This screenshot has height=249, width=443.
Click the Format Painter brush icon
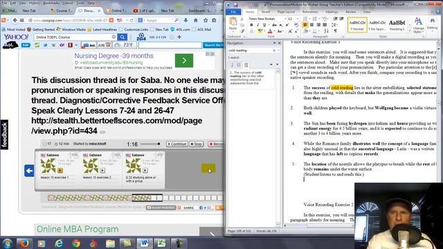242,31
